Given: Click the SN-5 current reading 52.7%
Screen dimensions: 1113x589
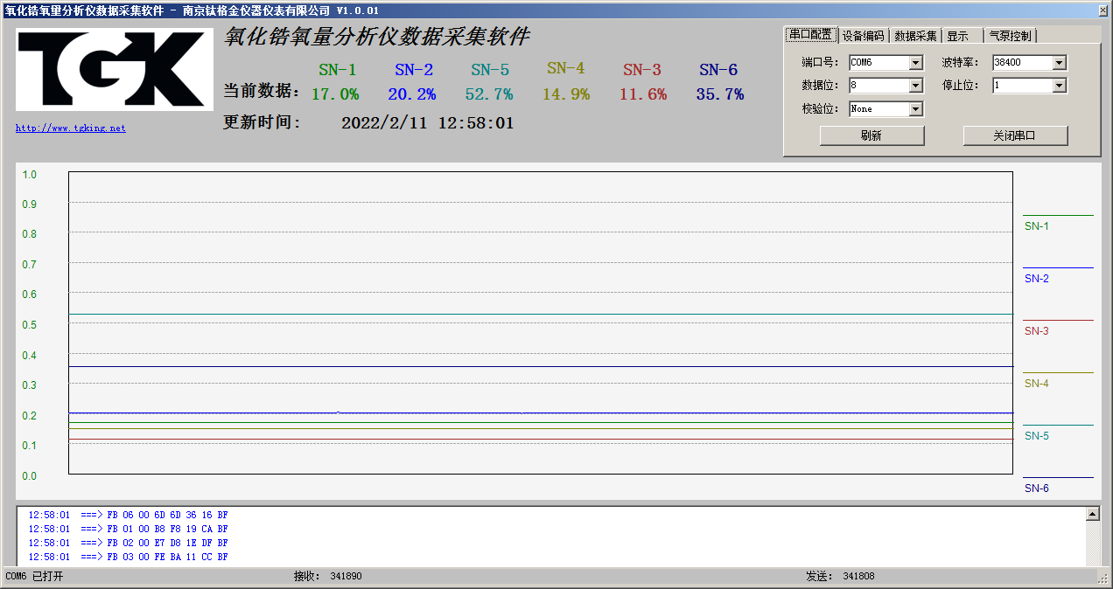Looking at the screenshot, I should 489,94.
